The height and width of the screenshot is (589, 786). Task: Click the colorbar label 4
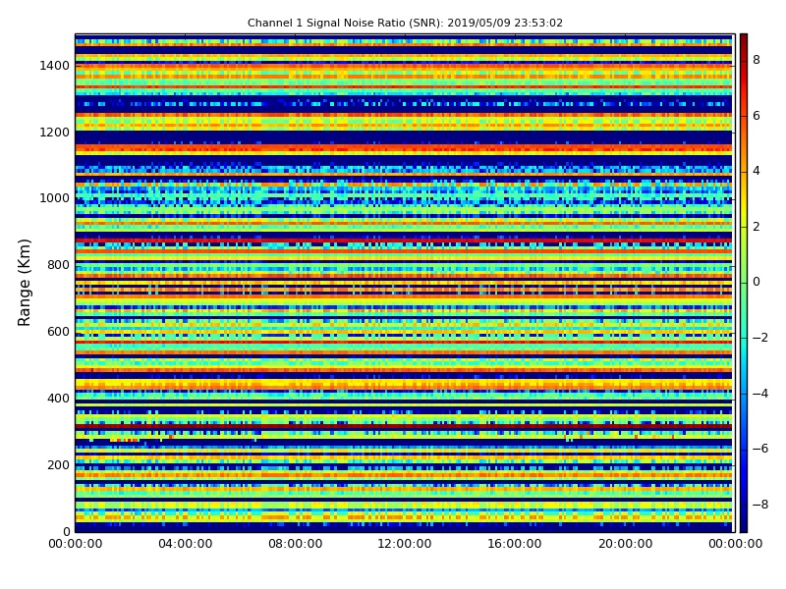coord(757,171)
